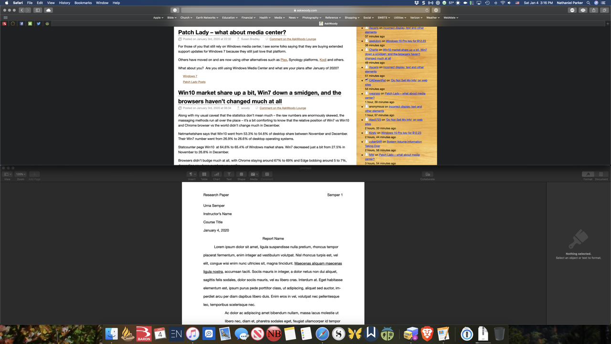Open the Collaborate button in Pages
This screenshot has width=611, height=344.
click(x=427, y=174)
